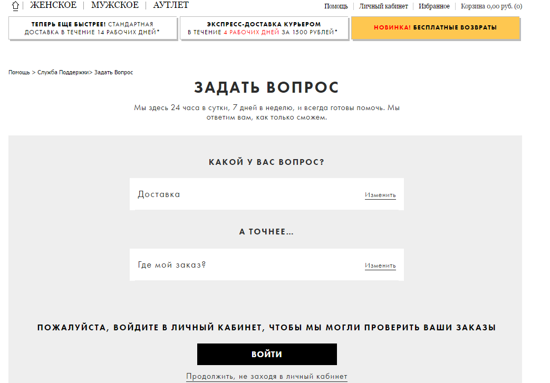Screen dimensions: 550x383
Task: Click the Задать Вопрос breadcrumb
Action: pyautogui.click(x=114, y=72)
